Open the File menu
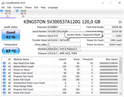 [x=3, y=8]
